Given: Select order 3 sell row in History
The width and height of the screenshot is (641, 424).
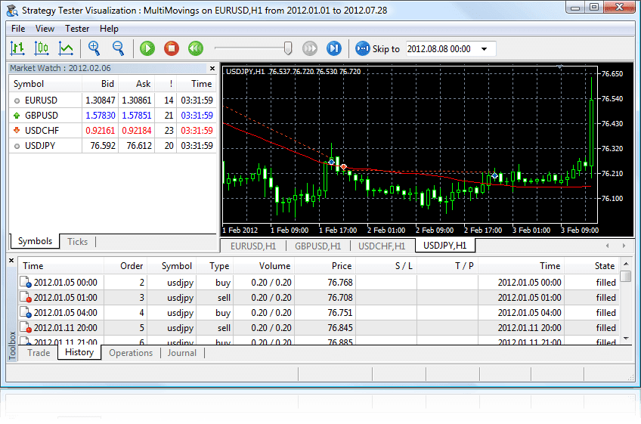Looking at the screenshot, I should pyautogui.click(x=319, y=298).
